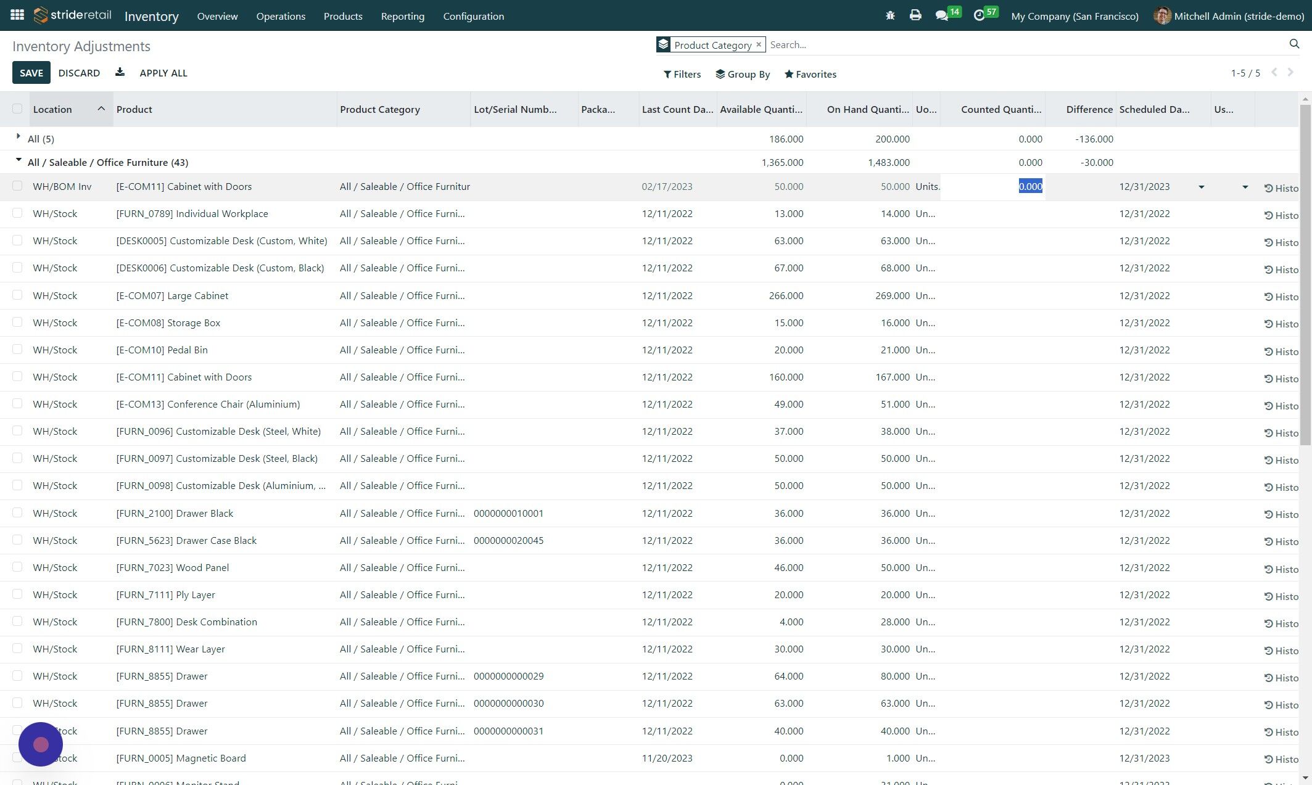Open the Configuration menu

[473, 16]
